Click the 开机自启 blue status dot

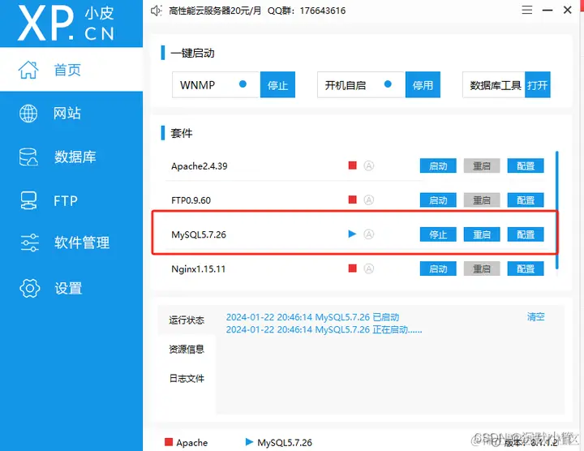click(x=388, y=84)
